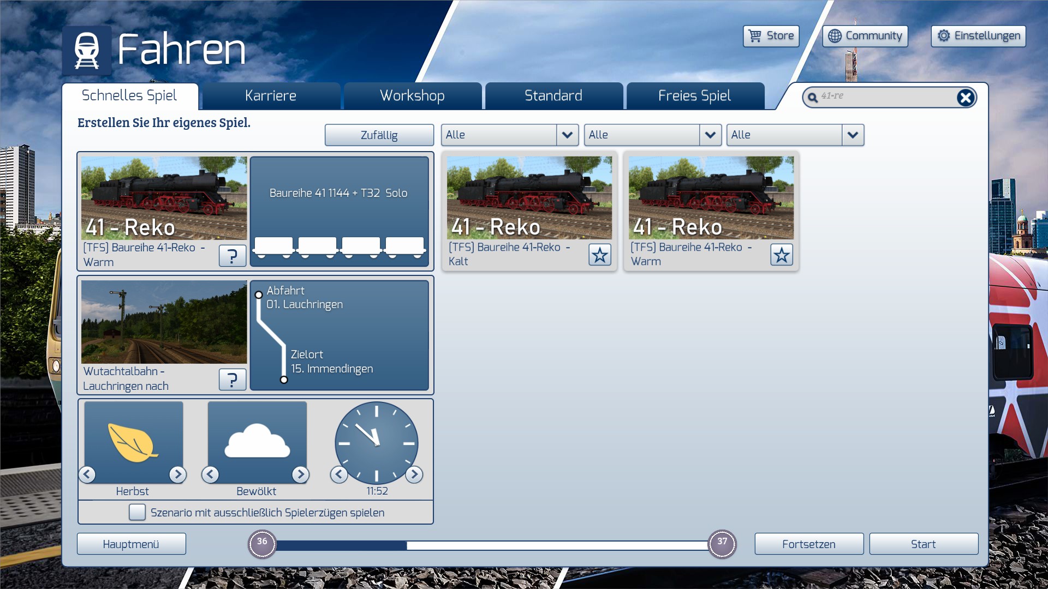This screenshot has height=589, width=1048.
Task: Expand the second Alle filter dropdown
Action: click(710, 135)
